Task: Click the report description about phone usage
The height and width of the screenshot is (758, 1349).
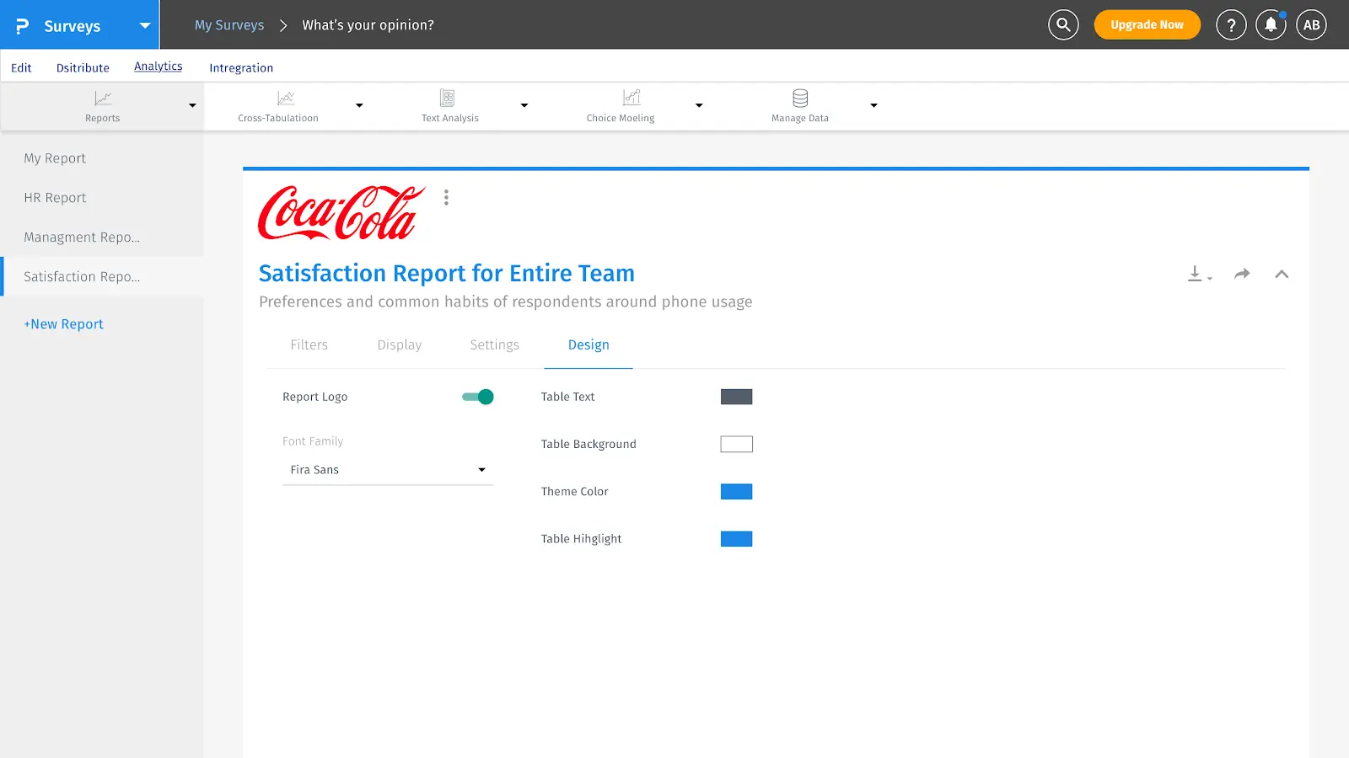Action: (505, 302)
